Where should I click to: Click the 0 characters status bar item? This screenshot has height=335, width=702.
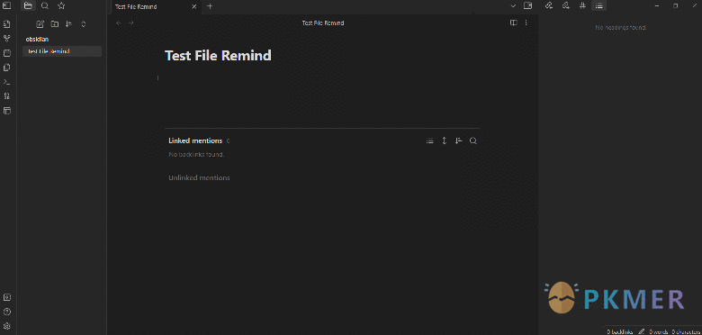coord(685,331)
